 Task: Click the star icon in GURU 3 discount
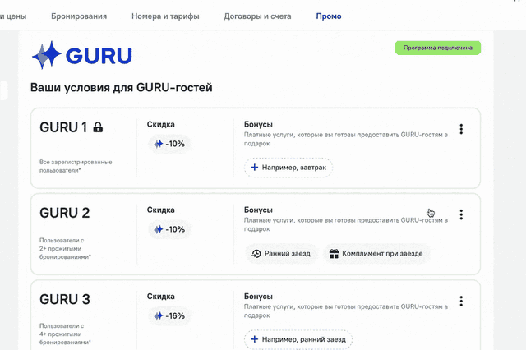[x=159, y=315]
